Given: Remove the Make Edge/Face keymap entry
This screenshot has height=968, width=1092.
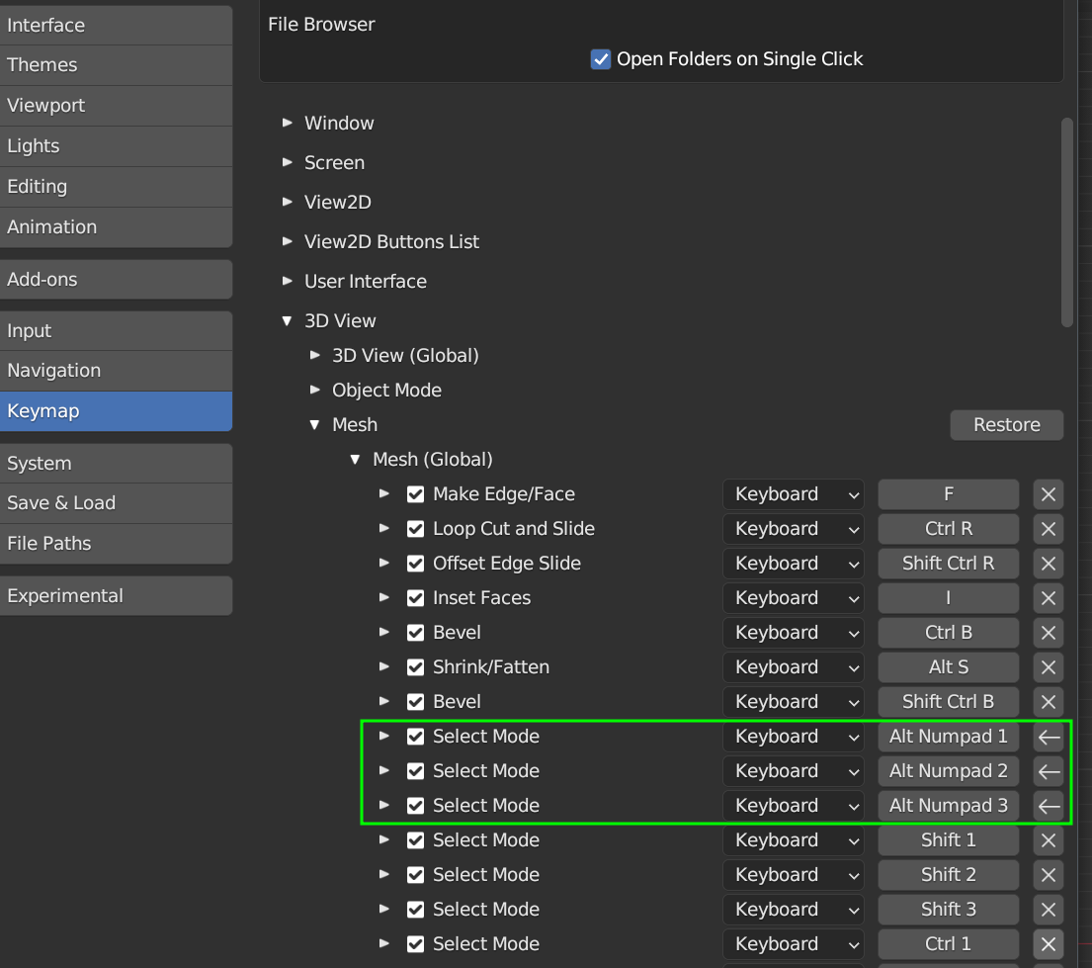Looking at the screenshot, I should [x=1049, y=494].
